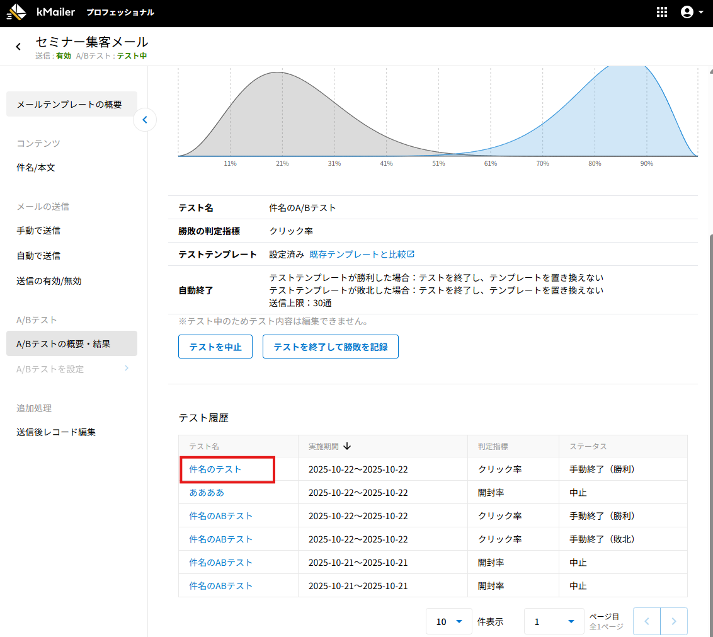Click the テストを中止 button

(x=215, y=347)
